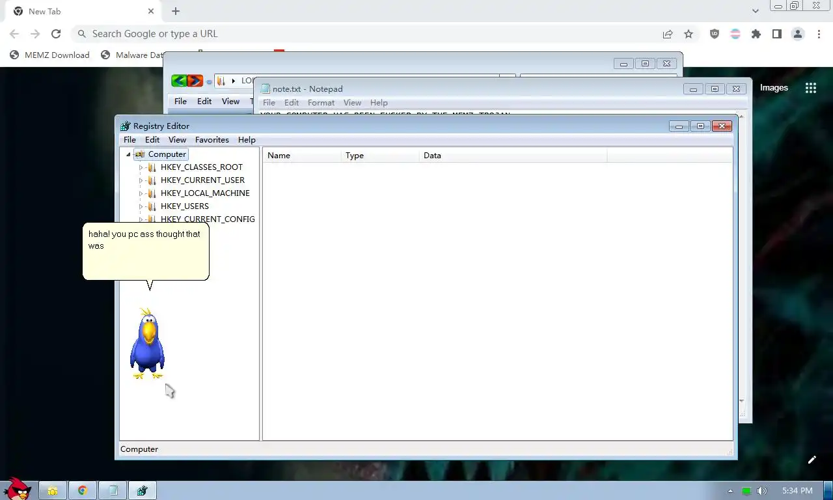Open Chrome extensions puzzle icon
Viewport: 833px width, 500px height.
pyautogui.click(x=756, y=34)
